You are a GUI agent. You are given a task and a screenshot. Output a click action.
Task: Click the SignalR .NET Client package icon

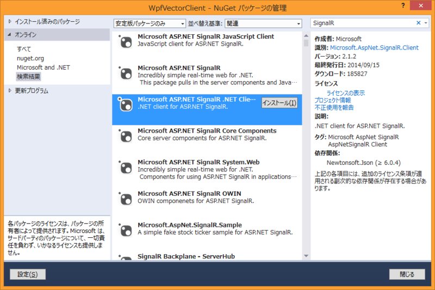126,105
